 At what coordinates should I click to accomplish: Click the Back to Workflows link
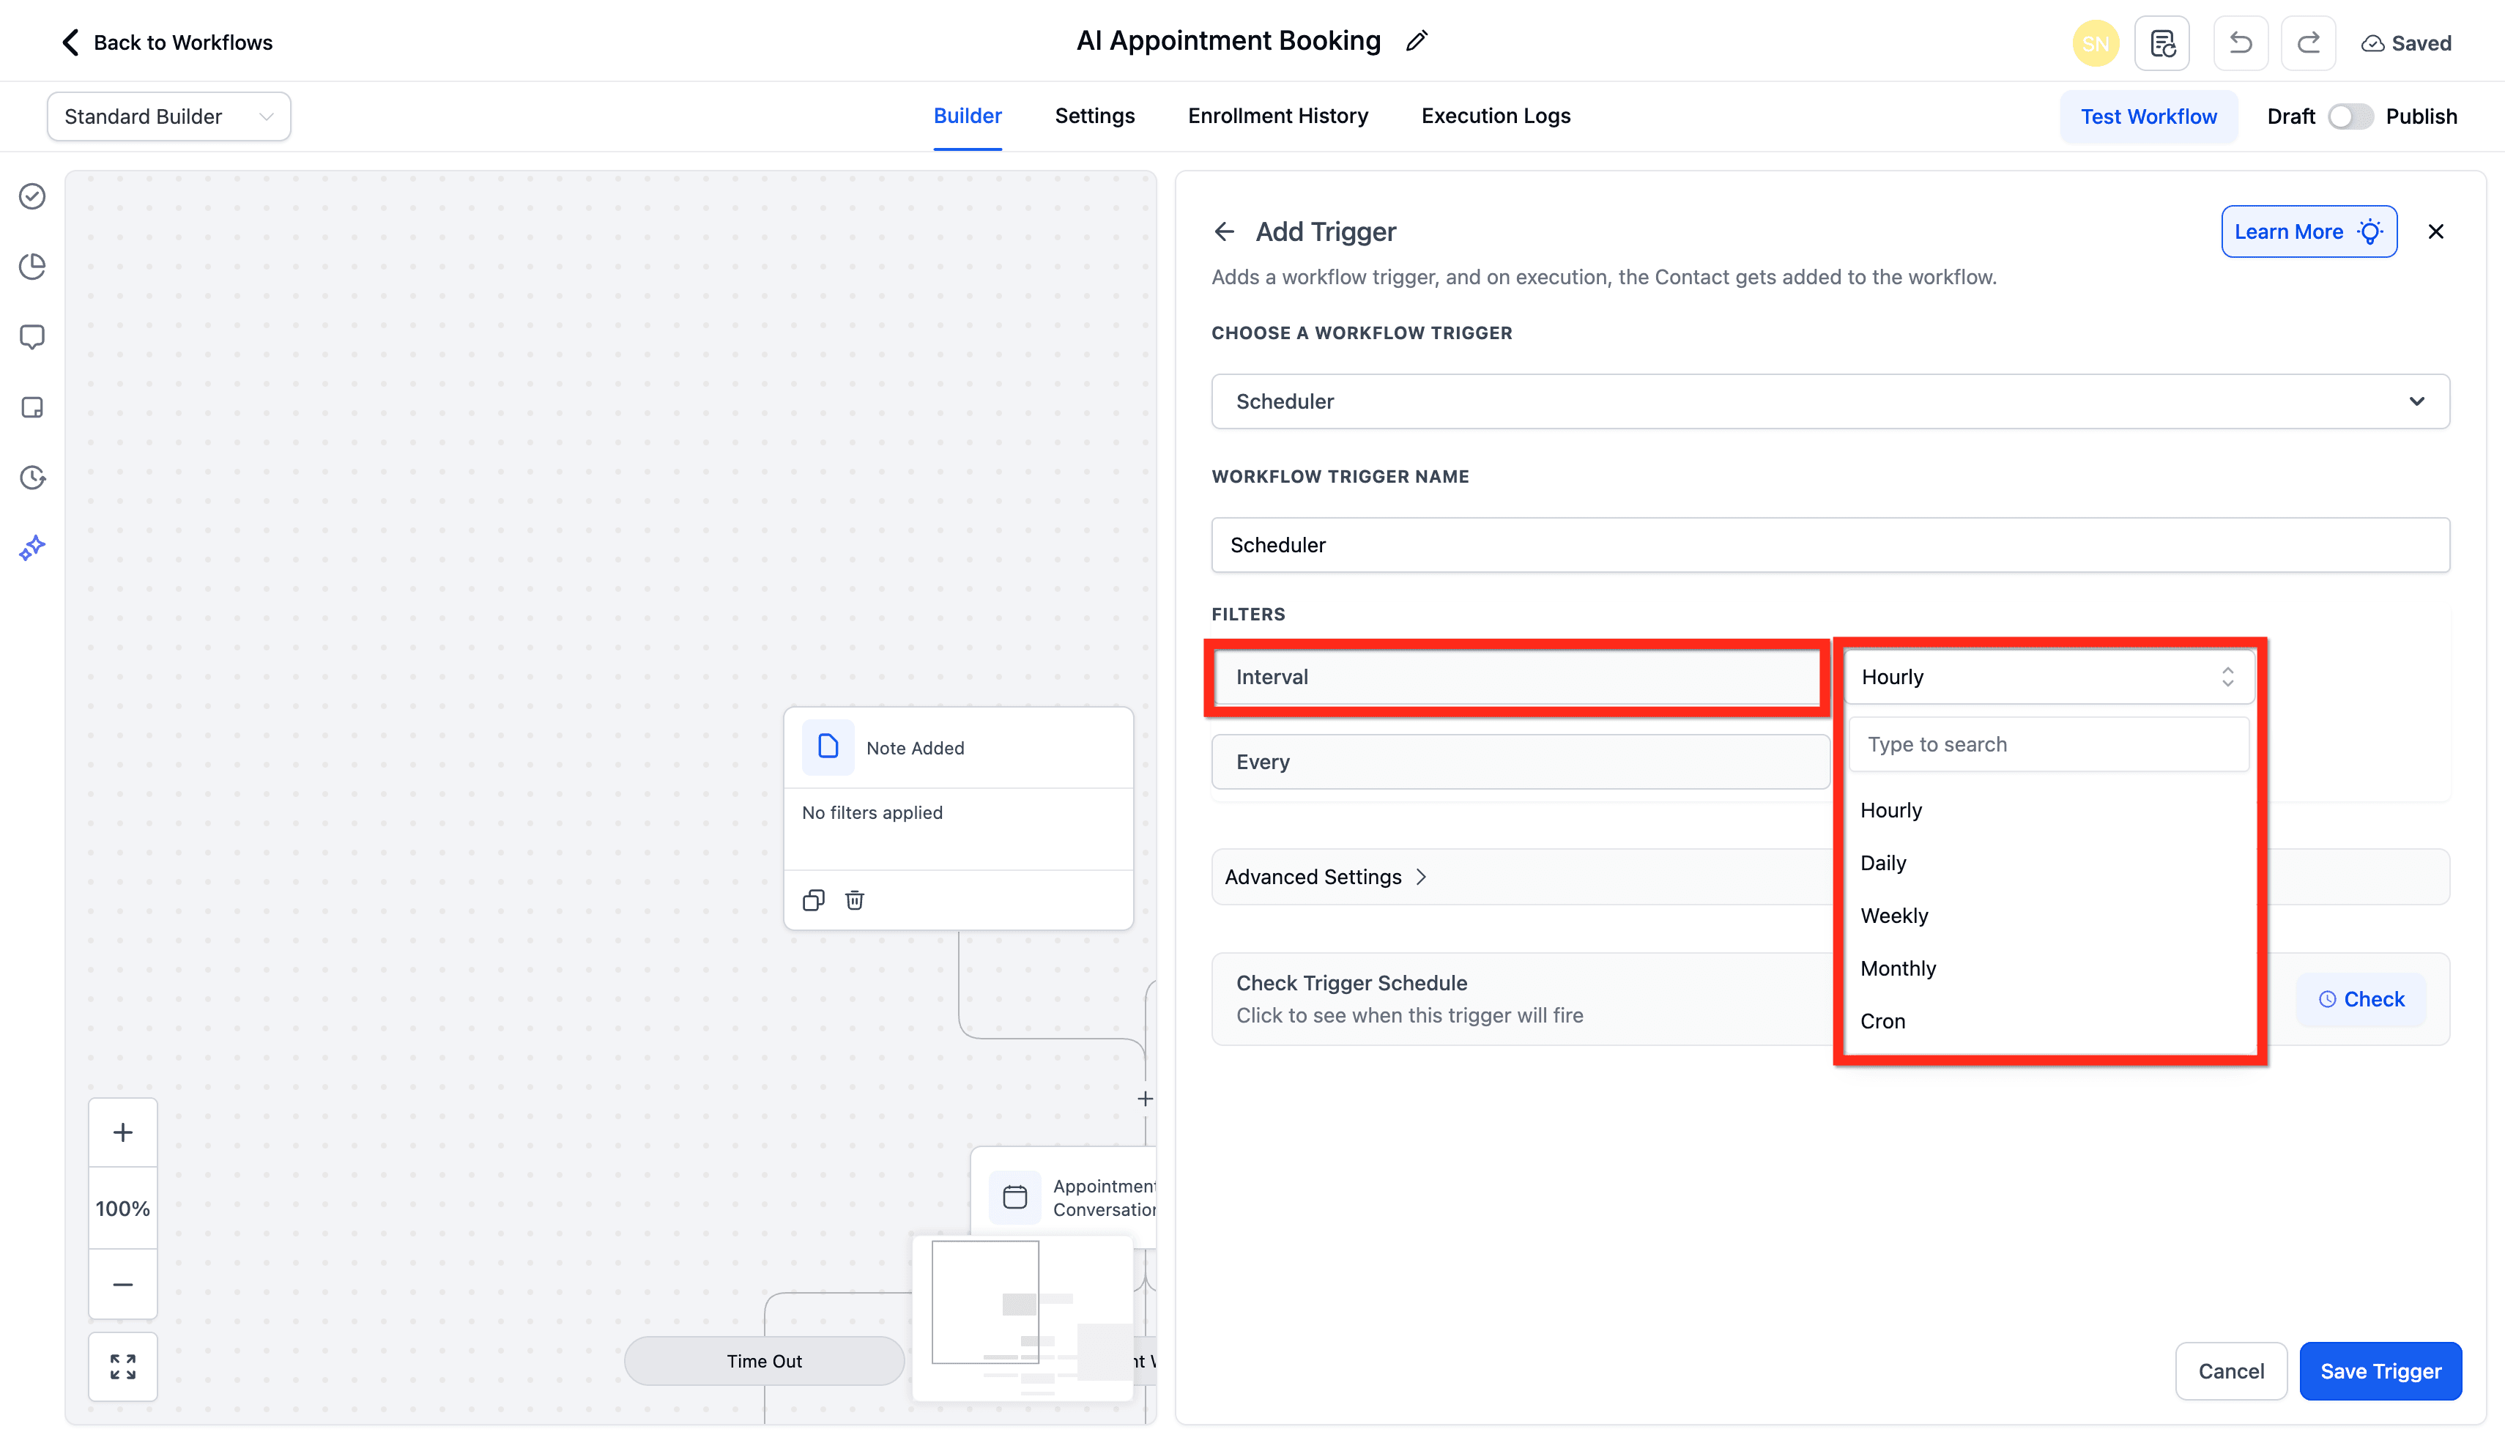(x=182, y=42)
